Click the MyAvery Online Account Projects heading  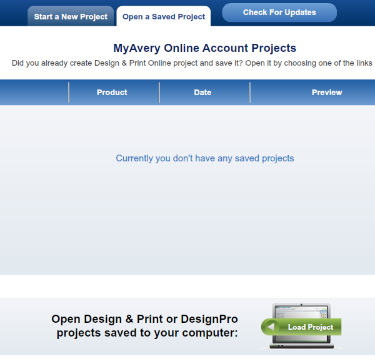point(205,48)
